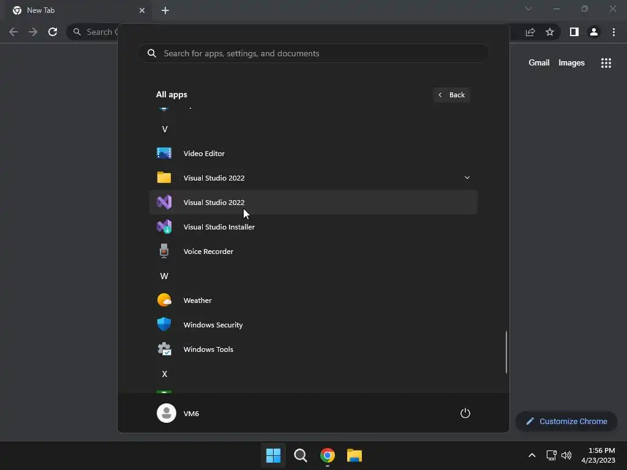This screenshot has width=627, height=470.
Task: Click the Visual Studio 2022 folder icon
Action: point(164,177)
